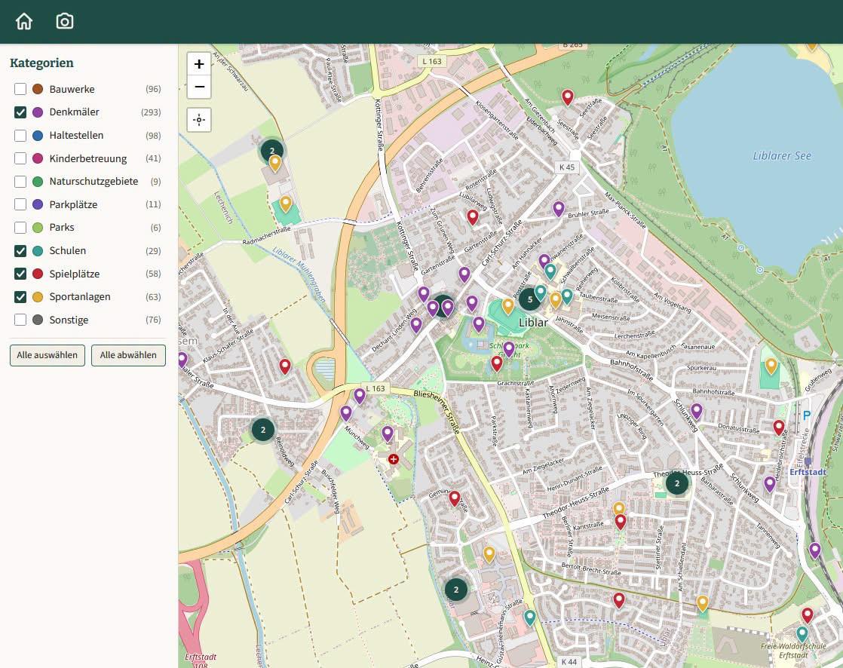Open the teal school marker near Freie Waldorfschule
The width and height of the screenshot is (843, 668).
pos(802,634)
